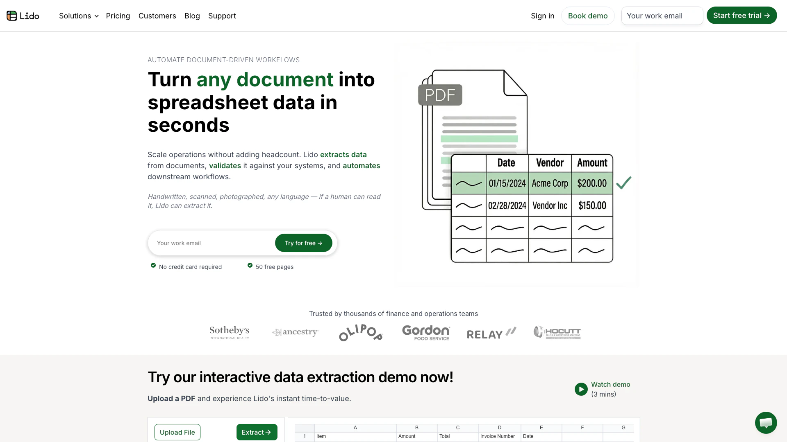Viewport: 787px width, 442px height.
Task: Open the chat support bubble
Action: 766,422
